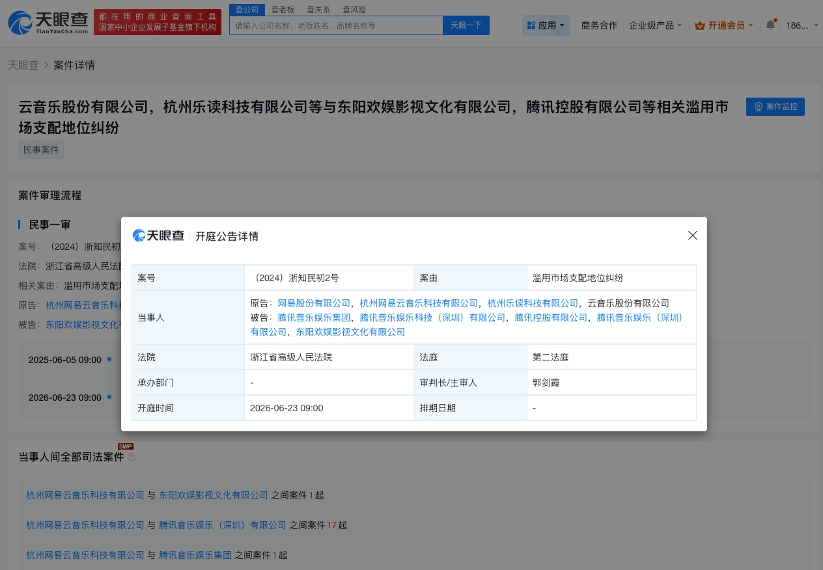The image size is (823, 570).
Task: Click the 天眼查 logo in dialog header
Action: point(158,236)
